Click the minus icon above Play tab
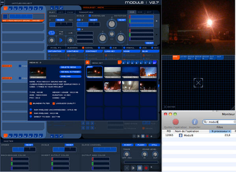The image size is (236, 172). click(56, 8)
